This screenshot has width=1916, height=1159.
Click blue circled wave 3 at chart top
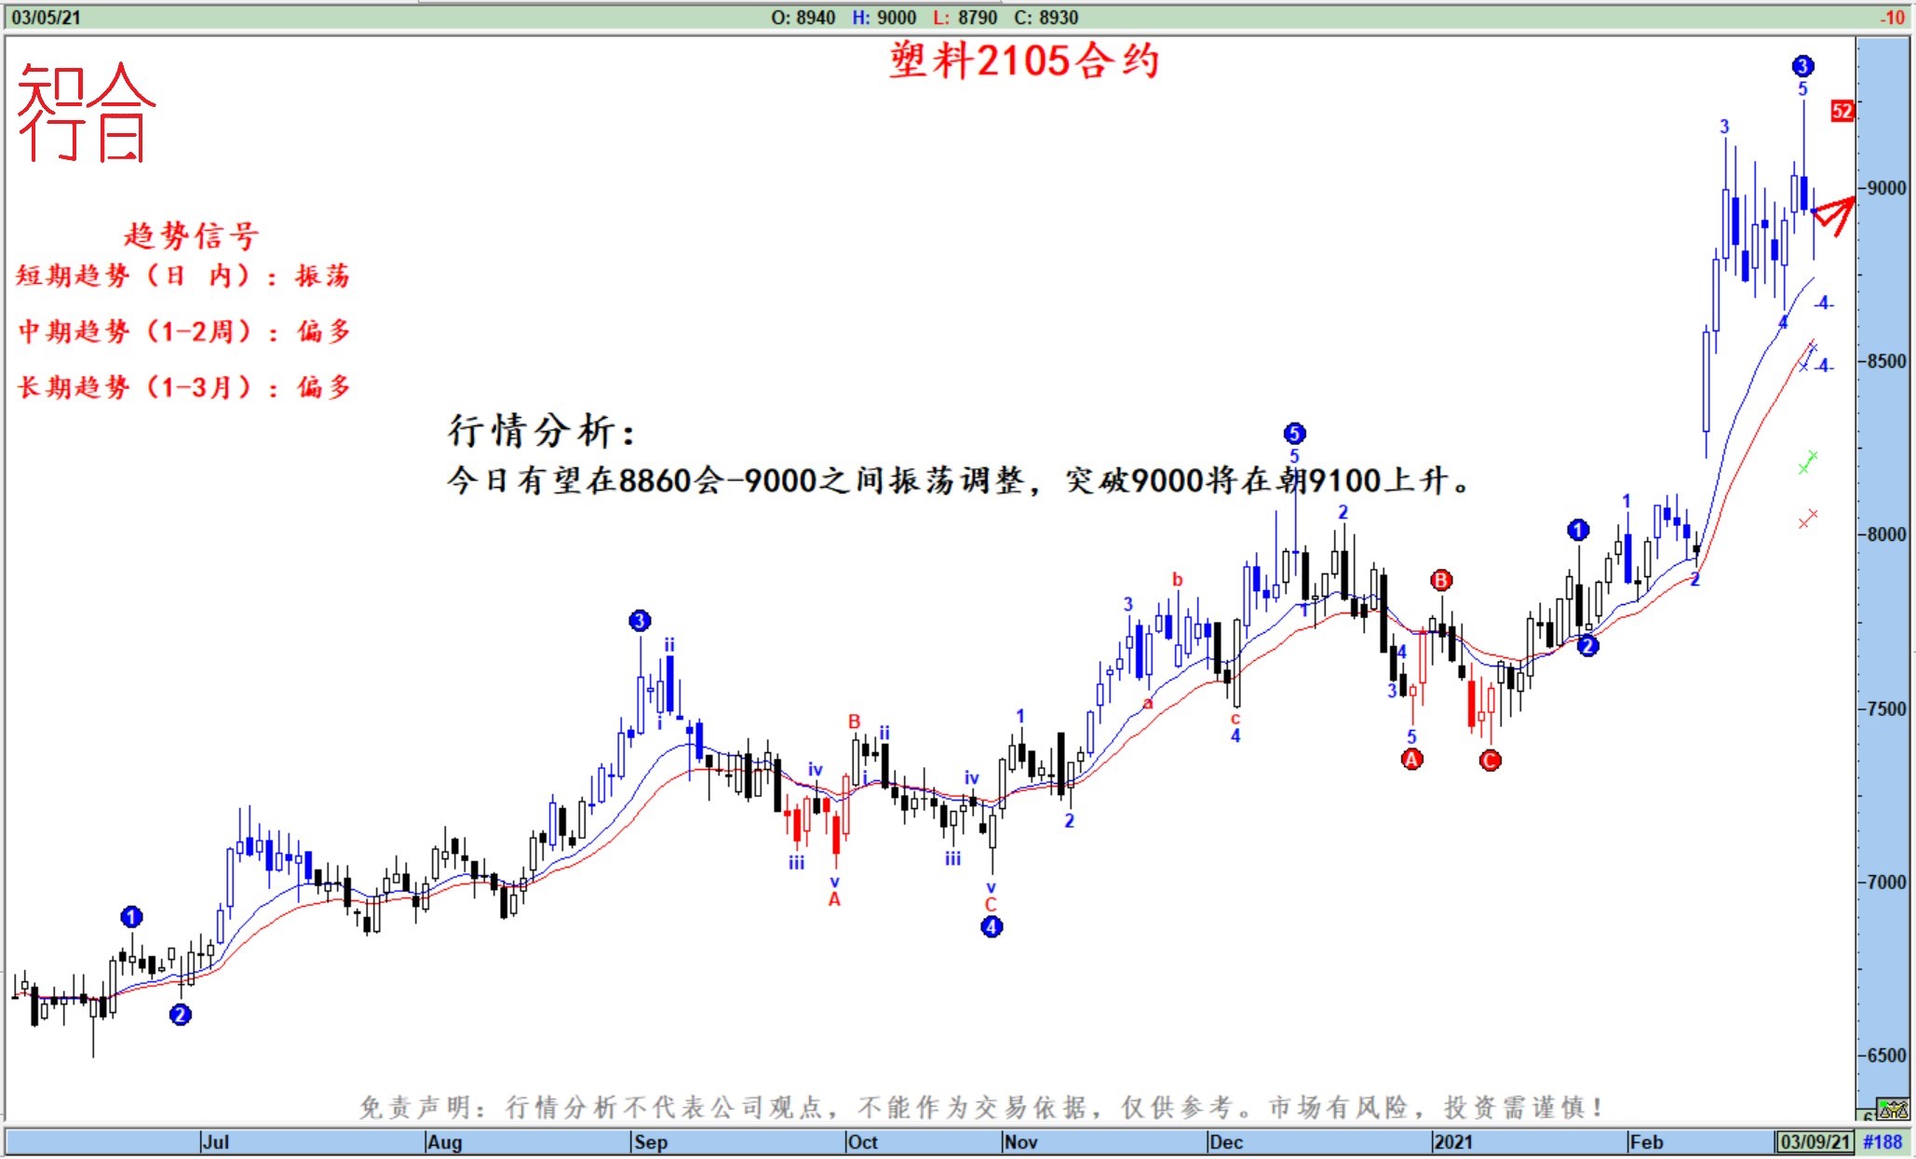(1802, 66)
